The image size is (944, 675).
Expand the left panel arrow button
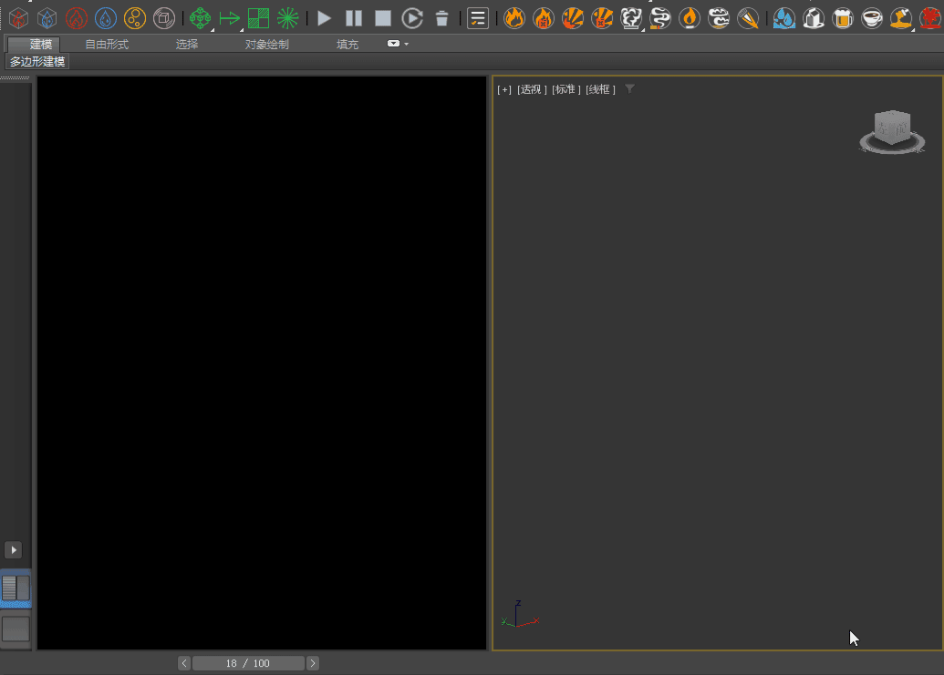14,550
